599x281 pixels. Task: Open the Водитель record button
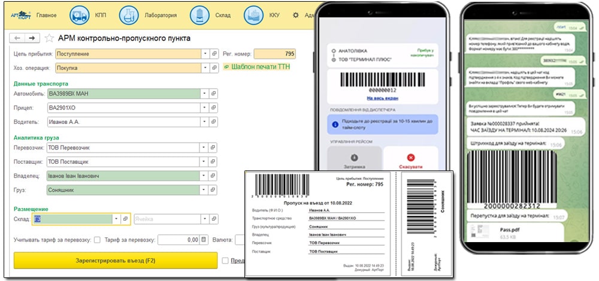click(x=214, y=122)
